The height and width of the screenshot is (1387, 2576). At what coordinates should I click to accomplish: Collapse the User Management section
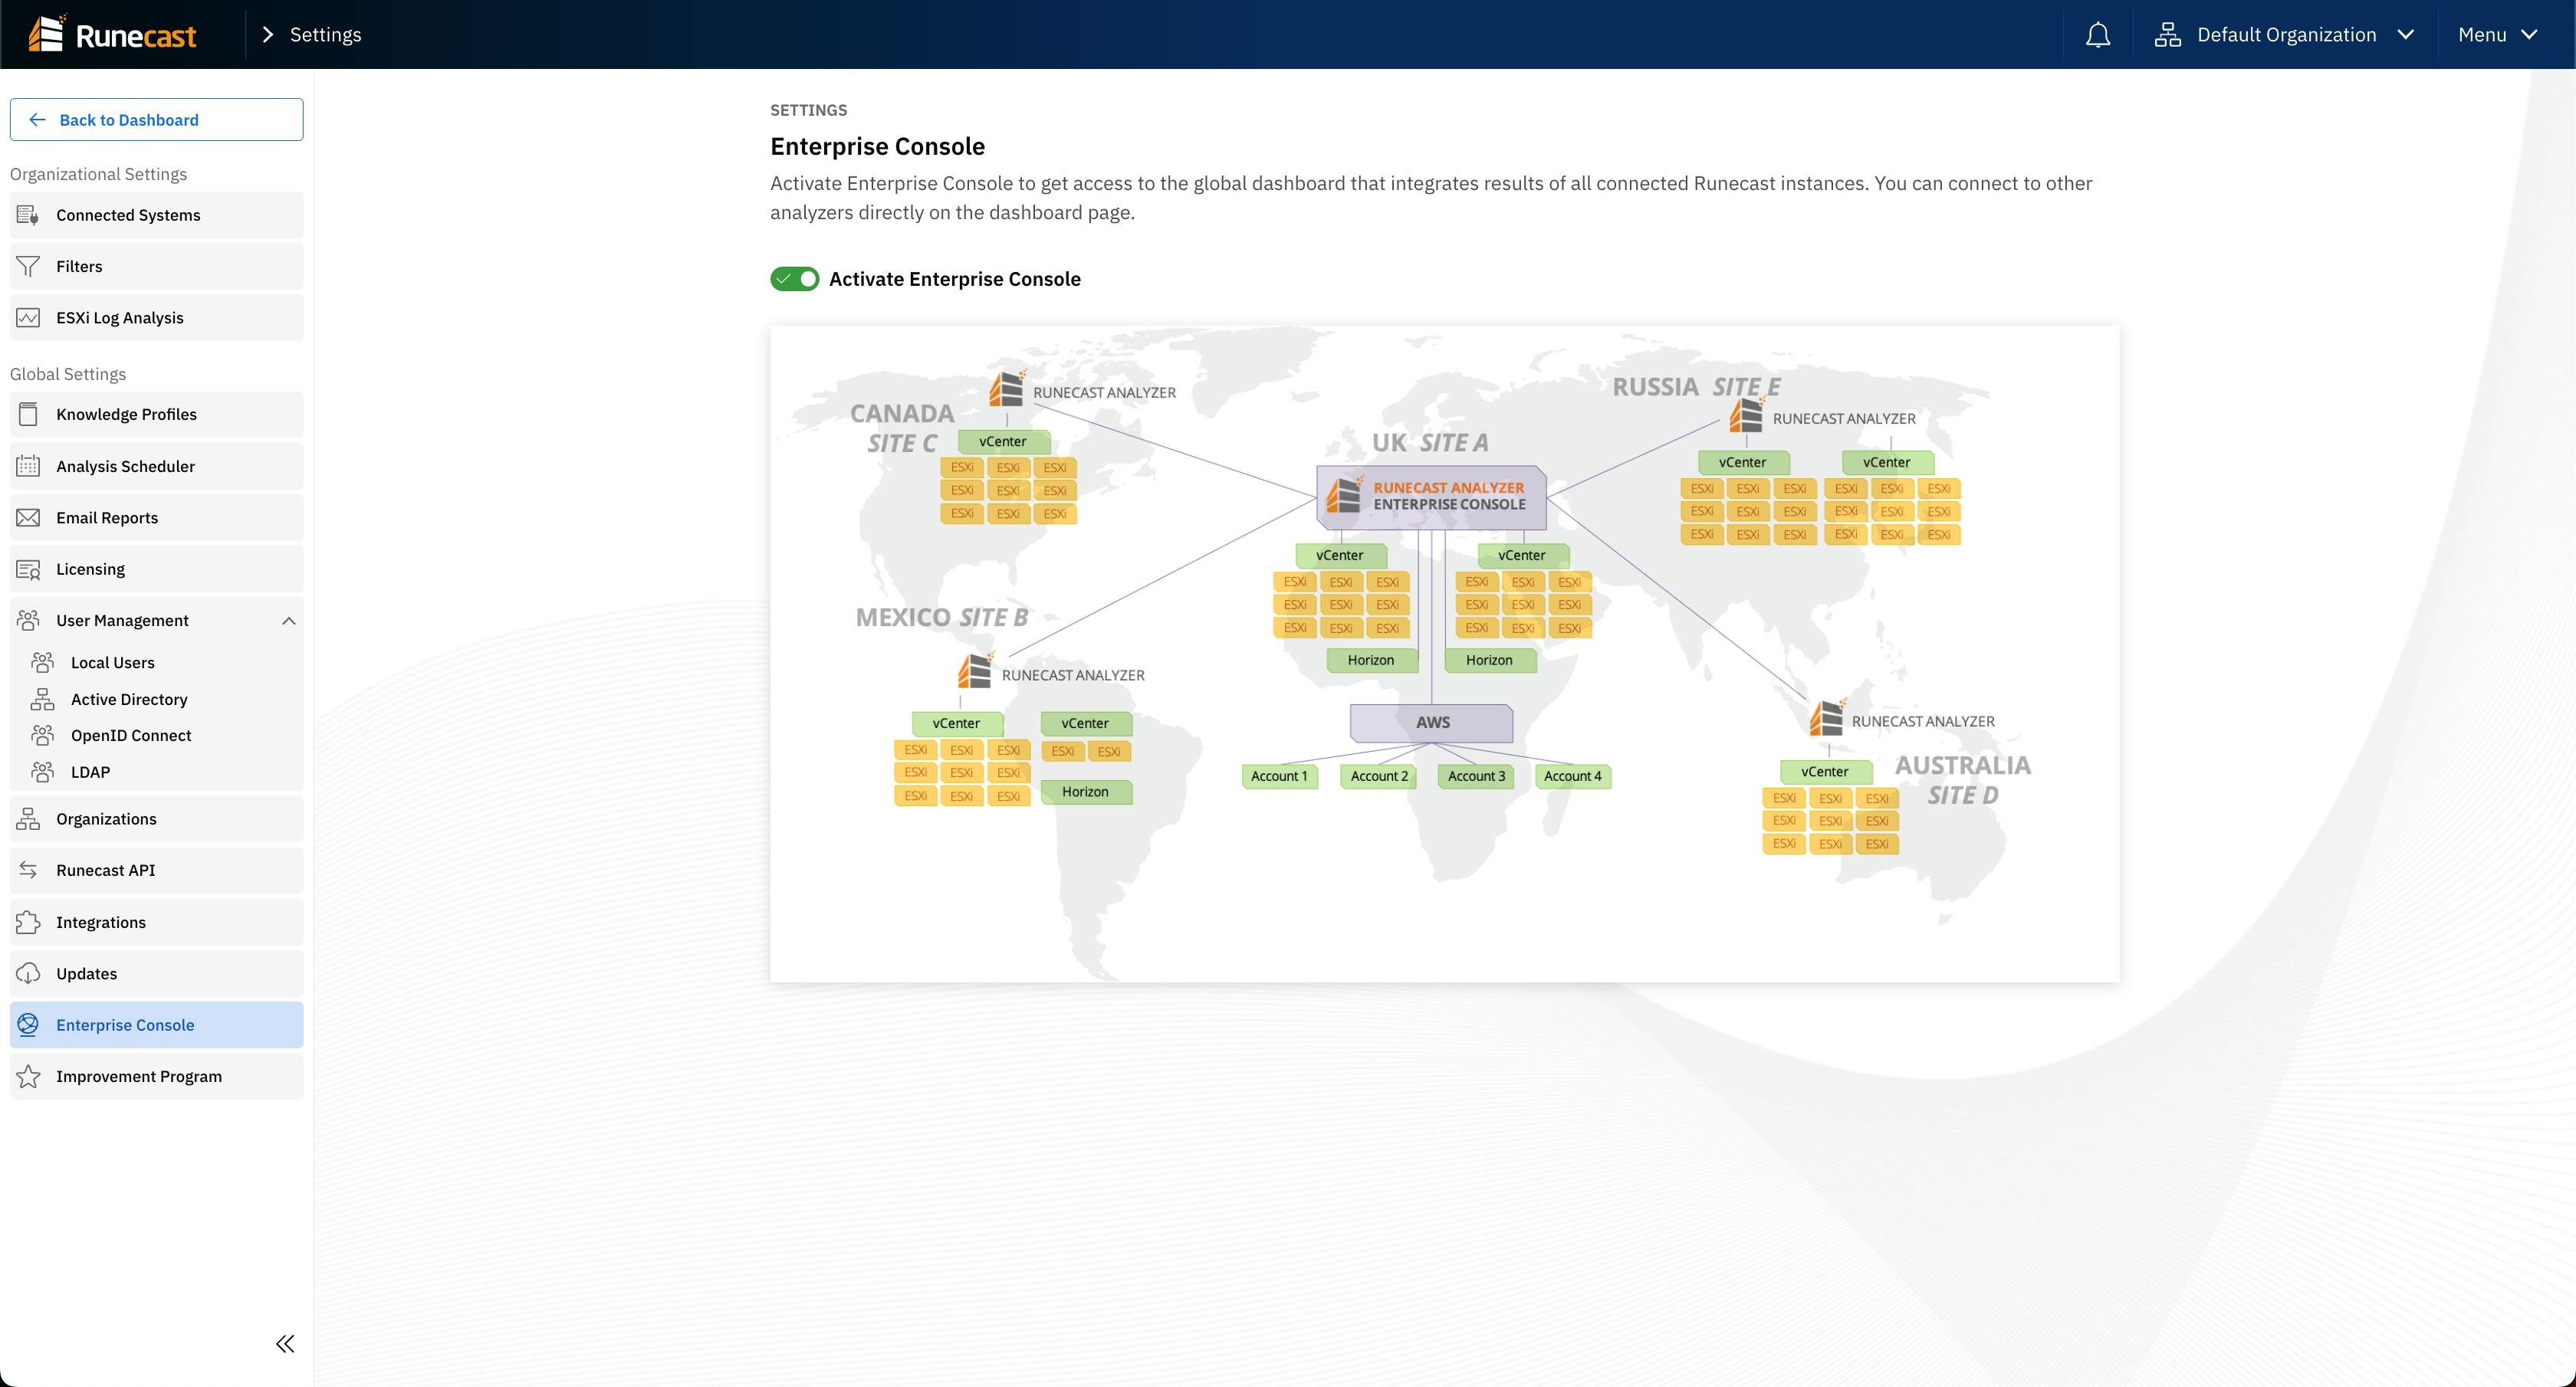[x=289, y=621]
